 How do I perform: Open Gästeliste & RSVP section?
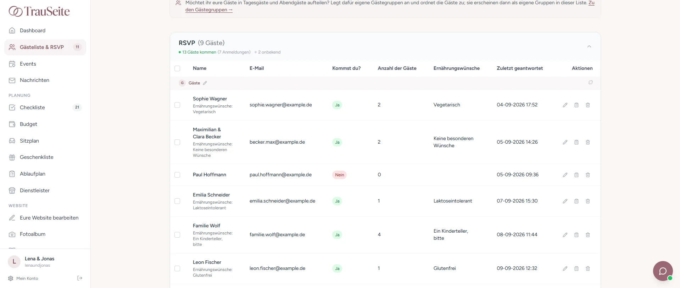[45, 47]
